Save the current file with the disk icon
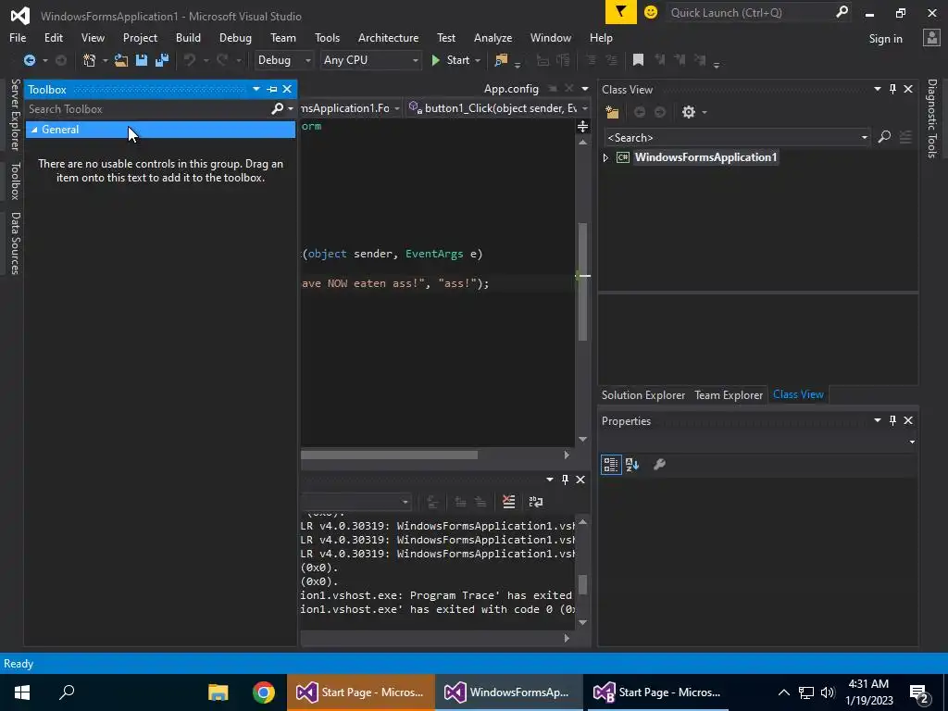Image resolution: width=948 pixels, height=711 pixels. pos(142,60)
